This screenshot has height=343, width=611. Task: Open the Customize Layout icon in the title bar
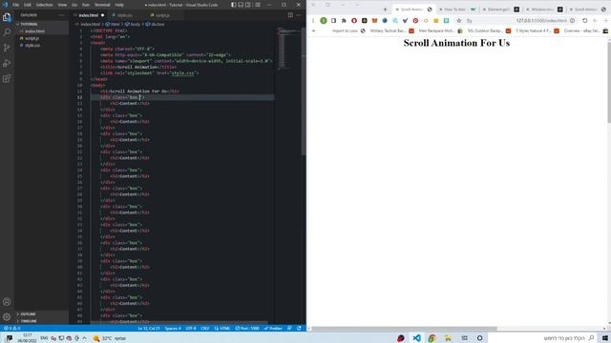pyautogui.click(x=258, y=5)
